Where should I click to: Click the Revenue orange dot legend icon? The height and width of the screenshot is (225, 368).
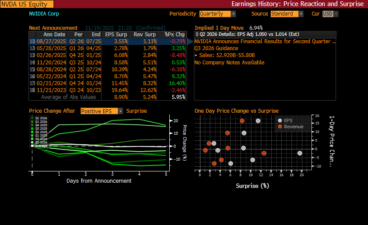(x=280, y=127)
